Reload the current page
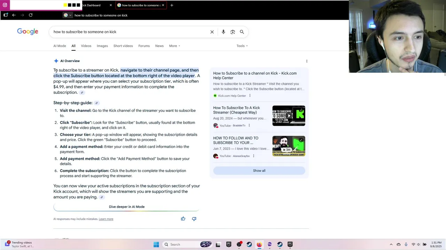446x250 pixels. pyautogui.click(x=31, y=15)
